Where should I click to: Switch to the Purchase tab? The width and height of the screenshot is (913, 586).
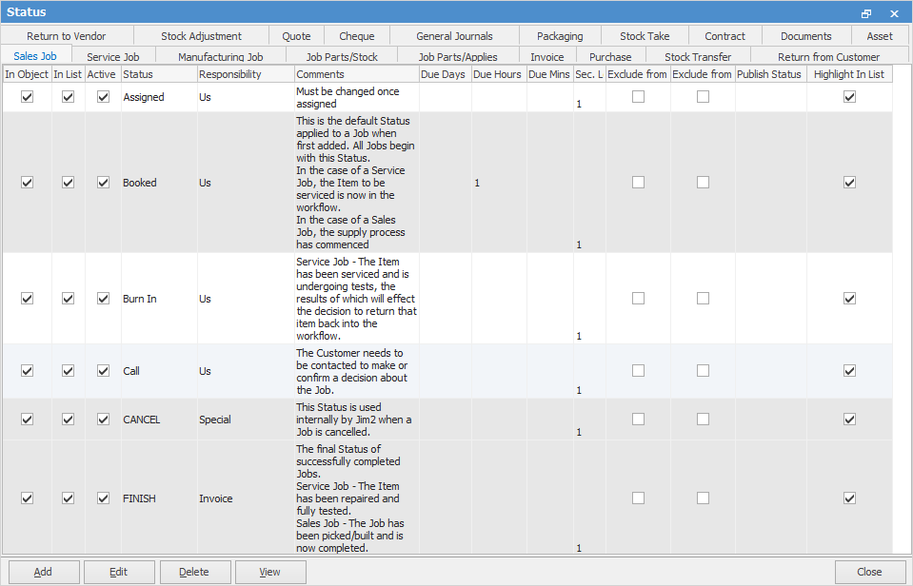610,56
